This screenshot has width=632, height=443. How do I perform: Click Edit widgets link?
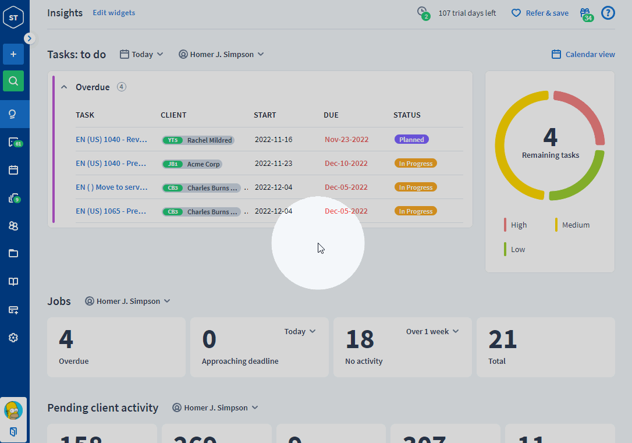114,13
